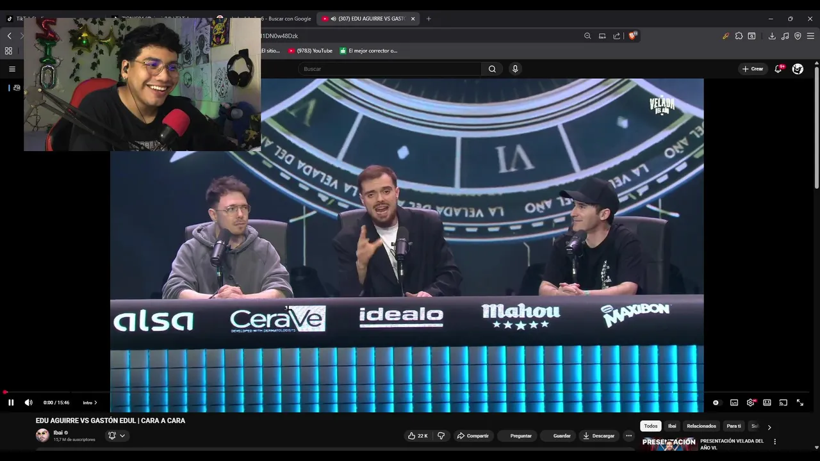Image resolution: width=820 pixels, height=461 pixels.
Task: Open the tab search window icon
Action: coord(751,36)
